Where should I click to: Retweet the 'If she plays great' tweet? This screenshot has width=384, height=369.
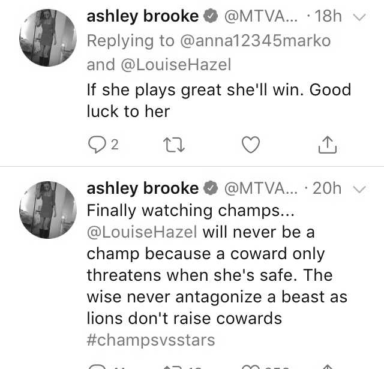coord(174,145)
